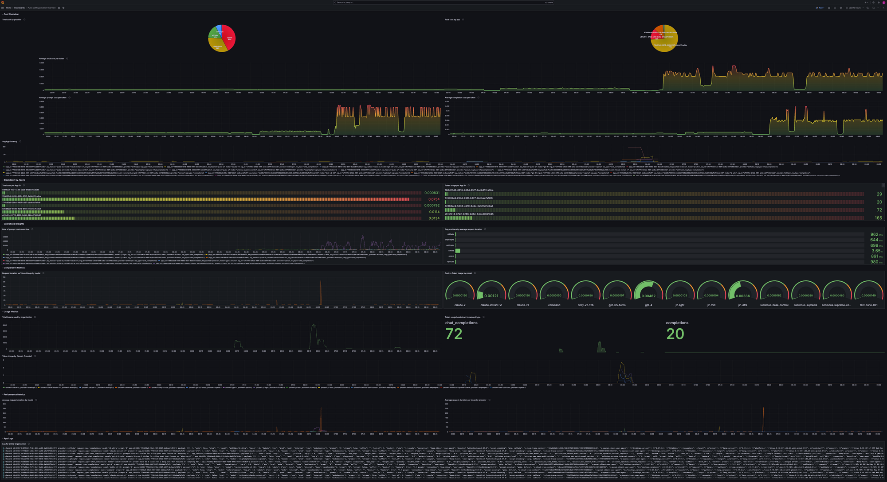Open the refresh interval dropdown arrow
887x482 pixels.
pyautogui.click(x=878, y=8)
